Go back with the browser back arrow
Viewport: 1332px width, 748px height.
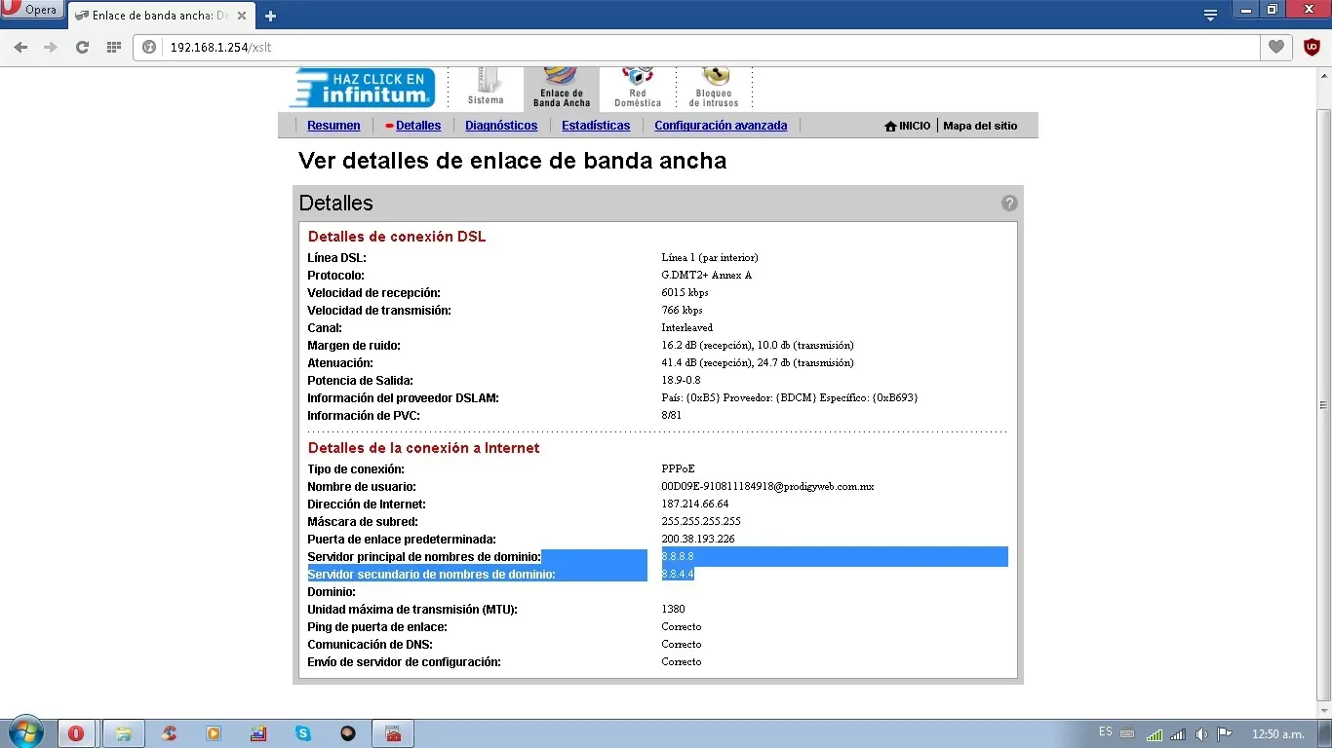[x=21, y=47]
